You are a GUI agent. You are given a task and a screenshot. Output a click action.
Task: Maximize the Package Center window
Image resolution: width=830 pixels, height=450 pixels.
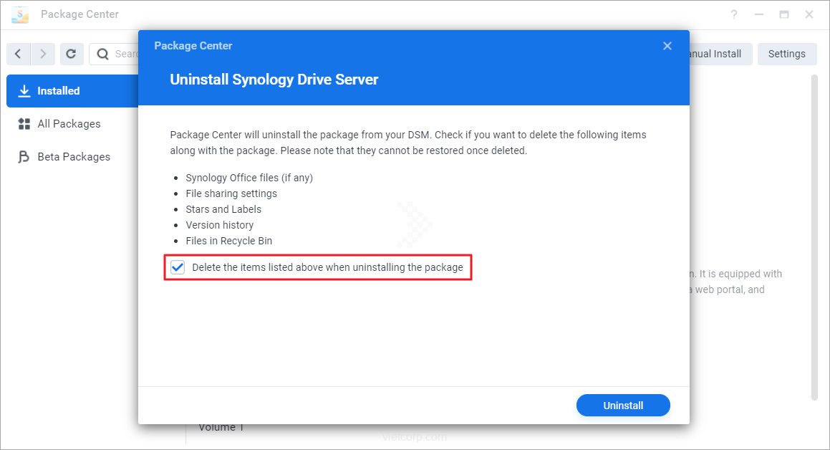pyautogui.click(x=784, y=14)
